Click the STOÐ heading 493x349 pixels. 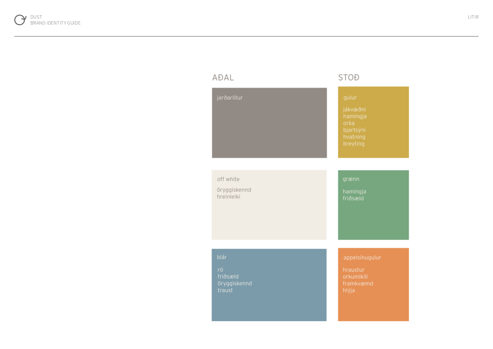pos(349,77)
